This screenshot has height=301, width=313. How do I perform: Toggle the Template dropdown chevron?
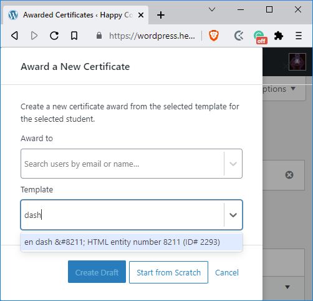[x=233, y=215]
